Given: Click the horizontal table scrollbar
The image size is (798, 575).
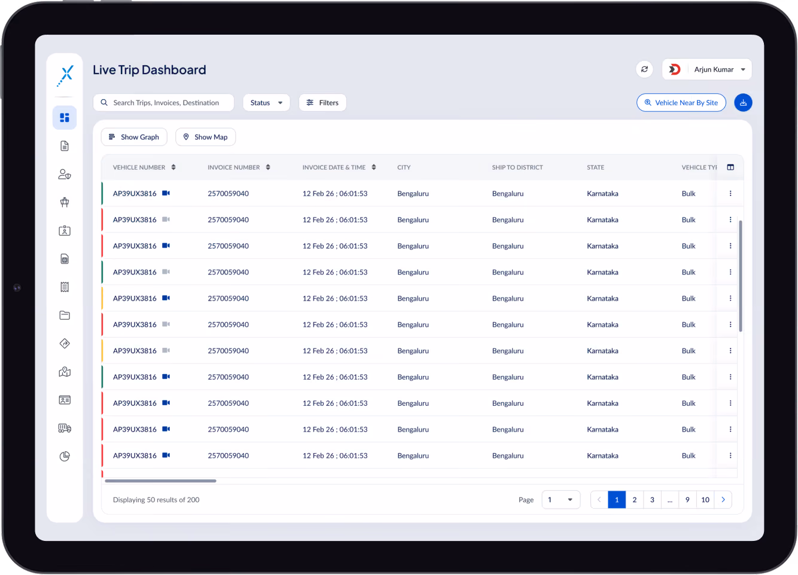Looking at the screenshot, I should pyautogui.click(x=160, y=481).
